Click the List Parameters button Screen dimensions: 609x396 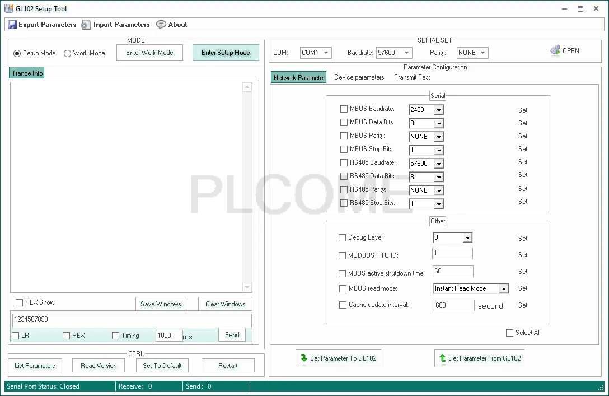click(x=35, y=365)
